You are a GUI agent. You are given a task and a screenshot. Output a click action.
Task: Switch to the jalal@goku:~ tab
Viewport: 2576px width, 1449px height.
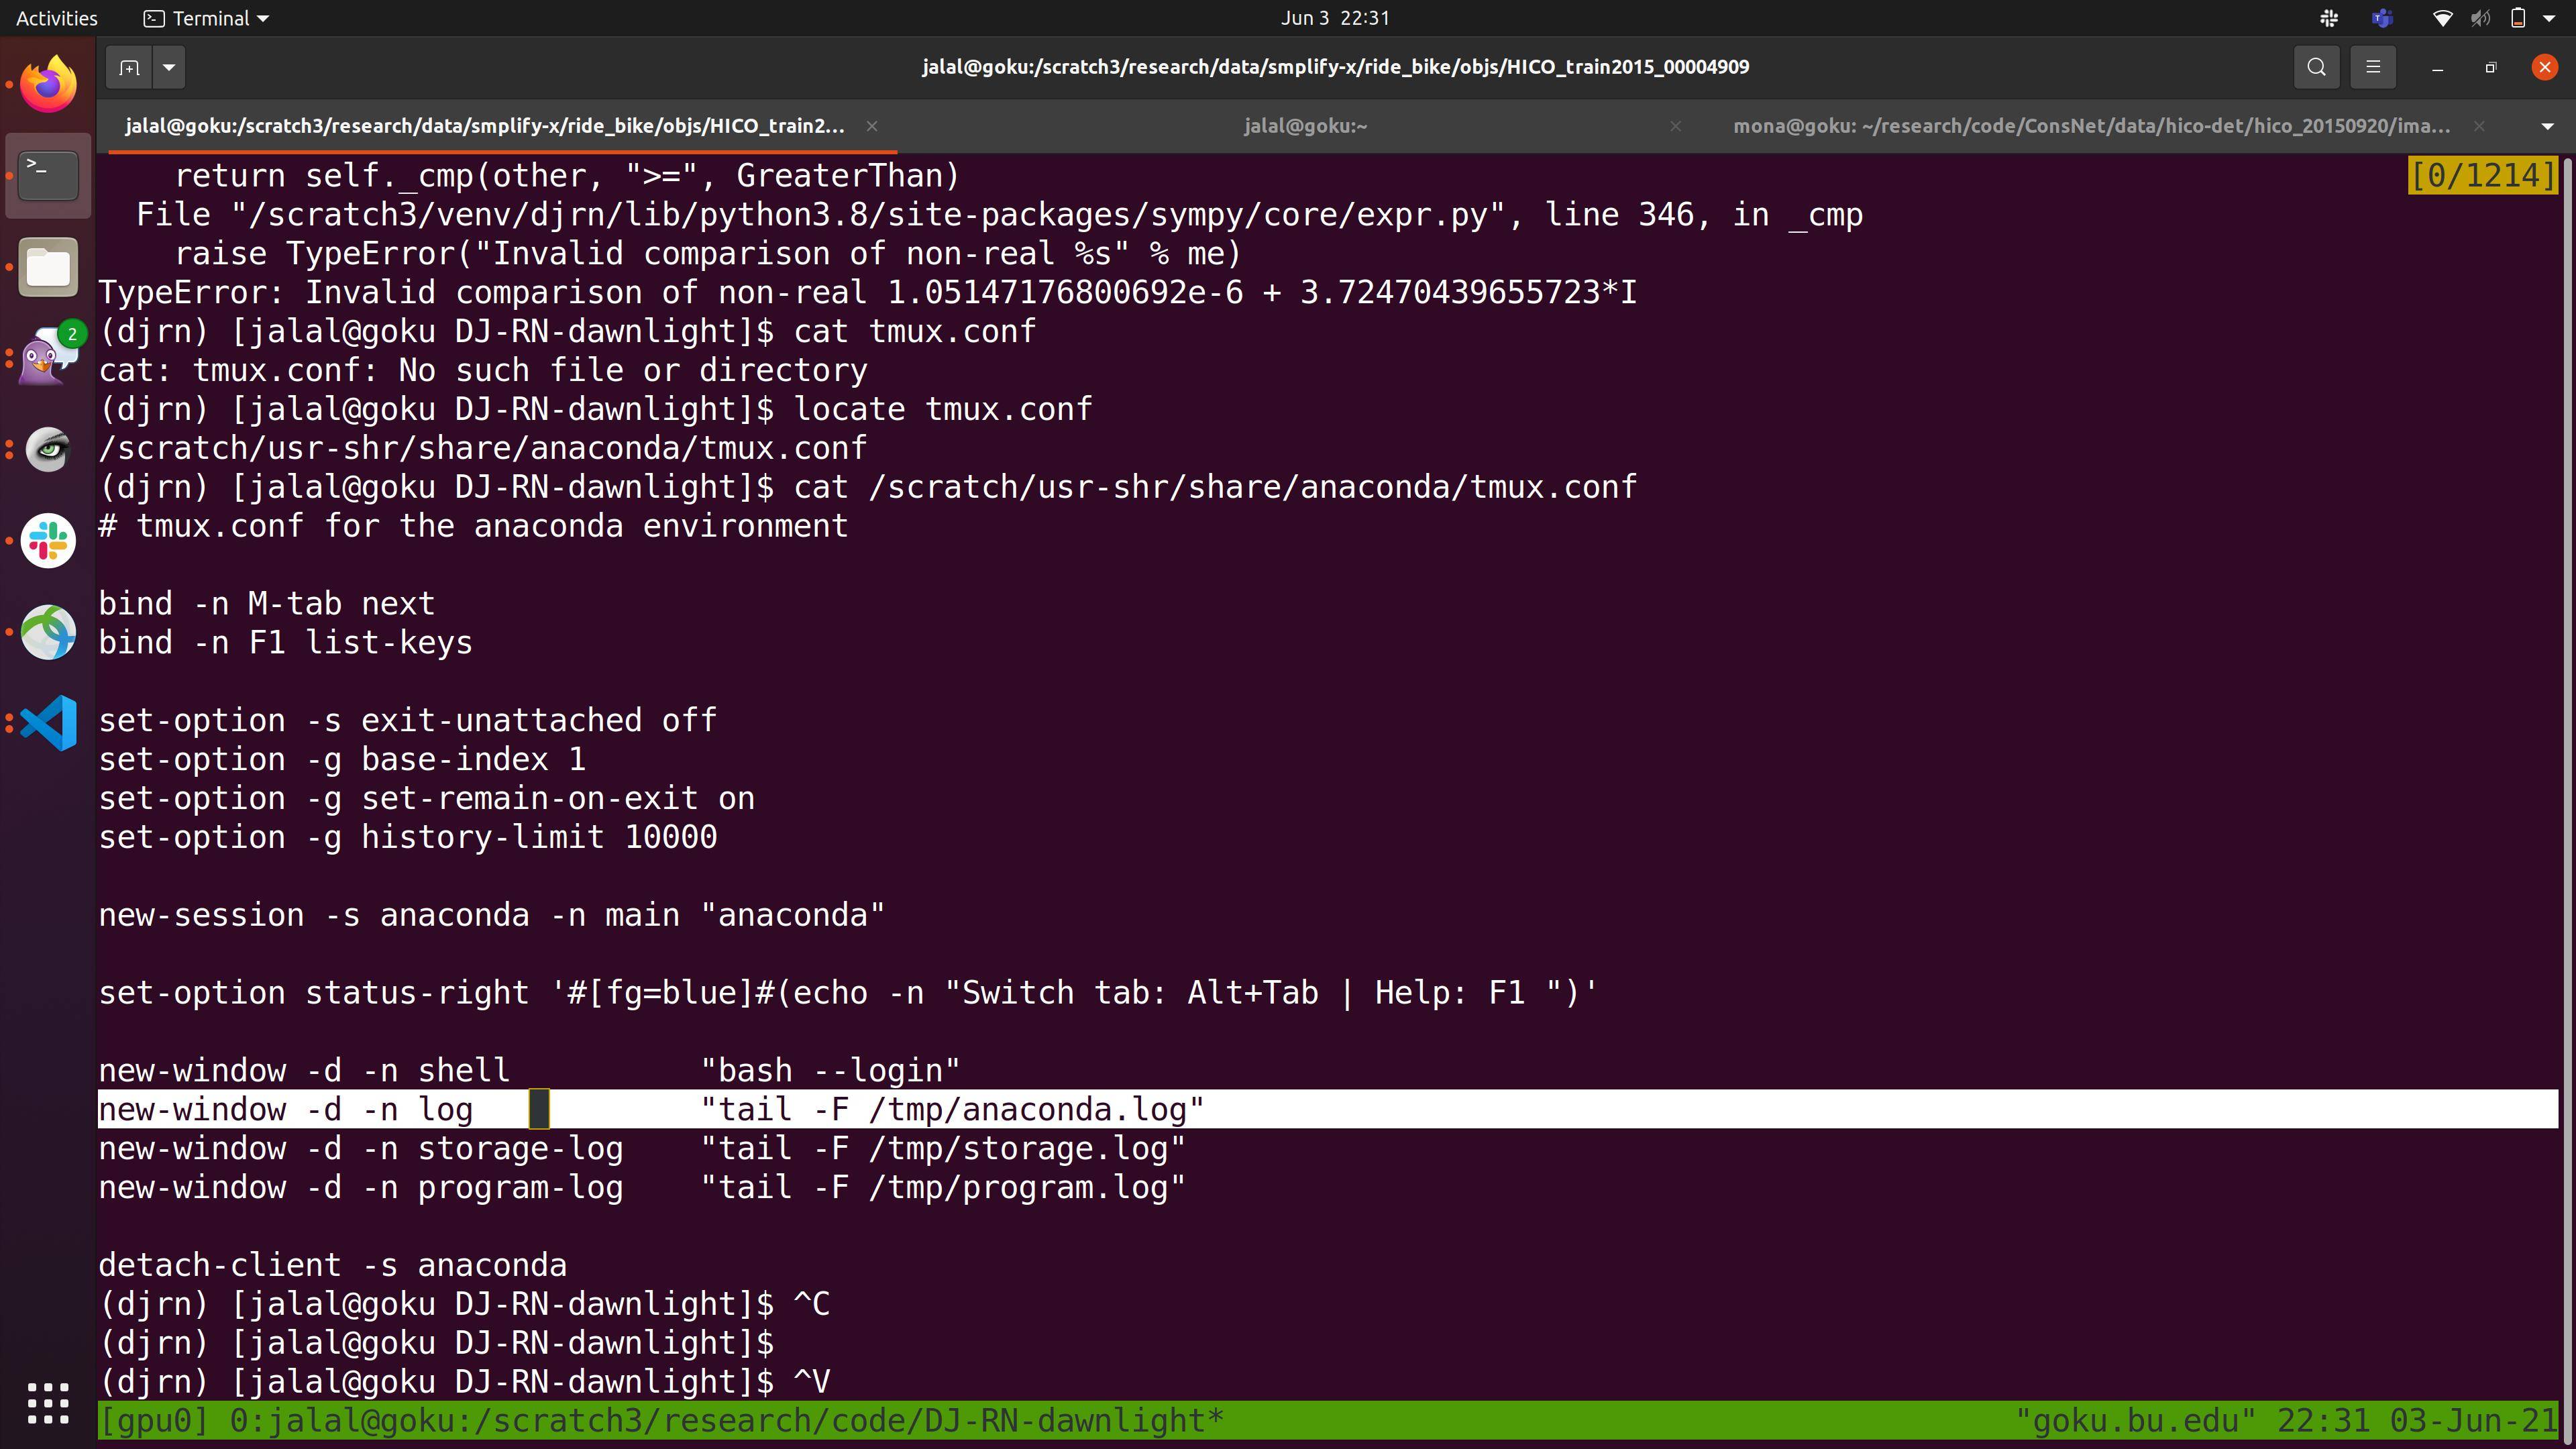1305,126
